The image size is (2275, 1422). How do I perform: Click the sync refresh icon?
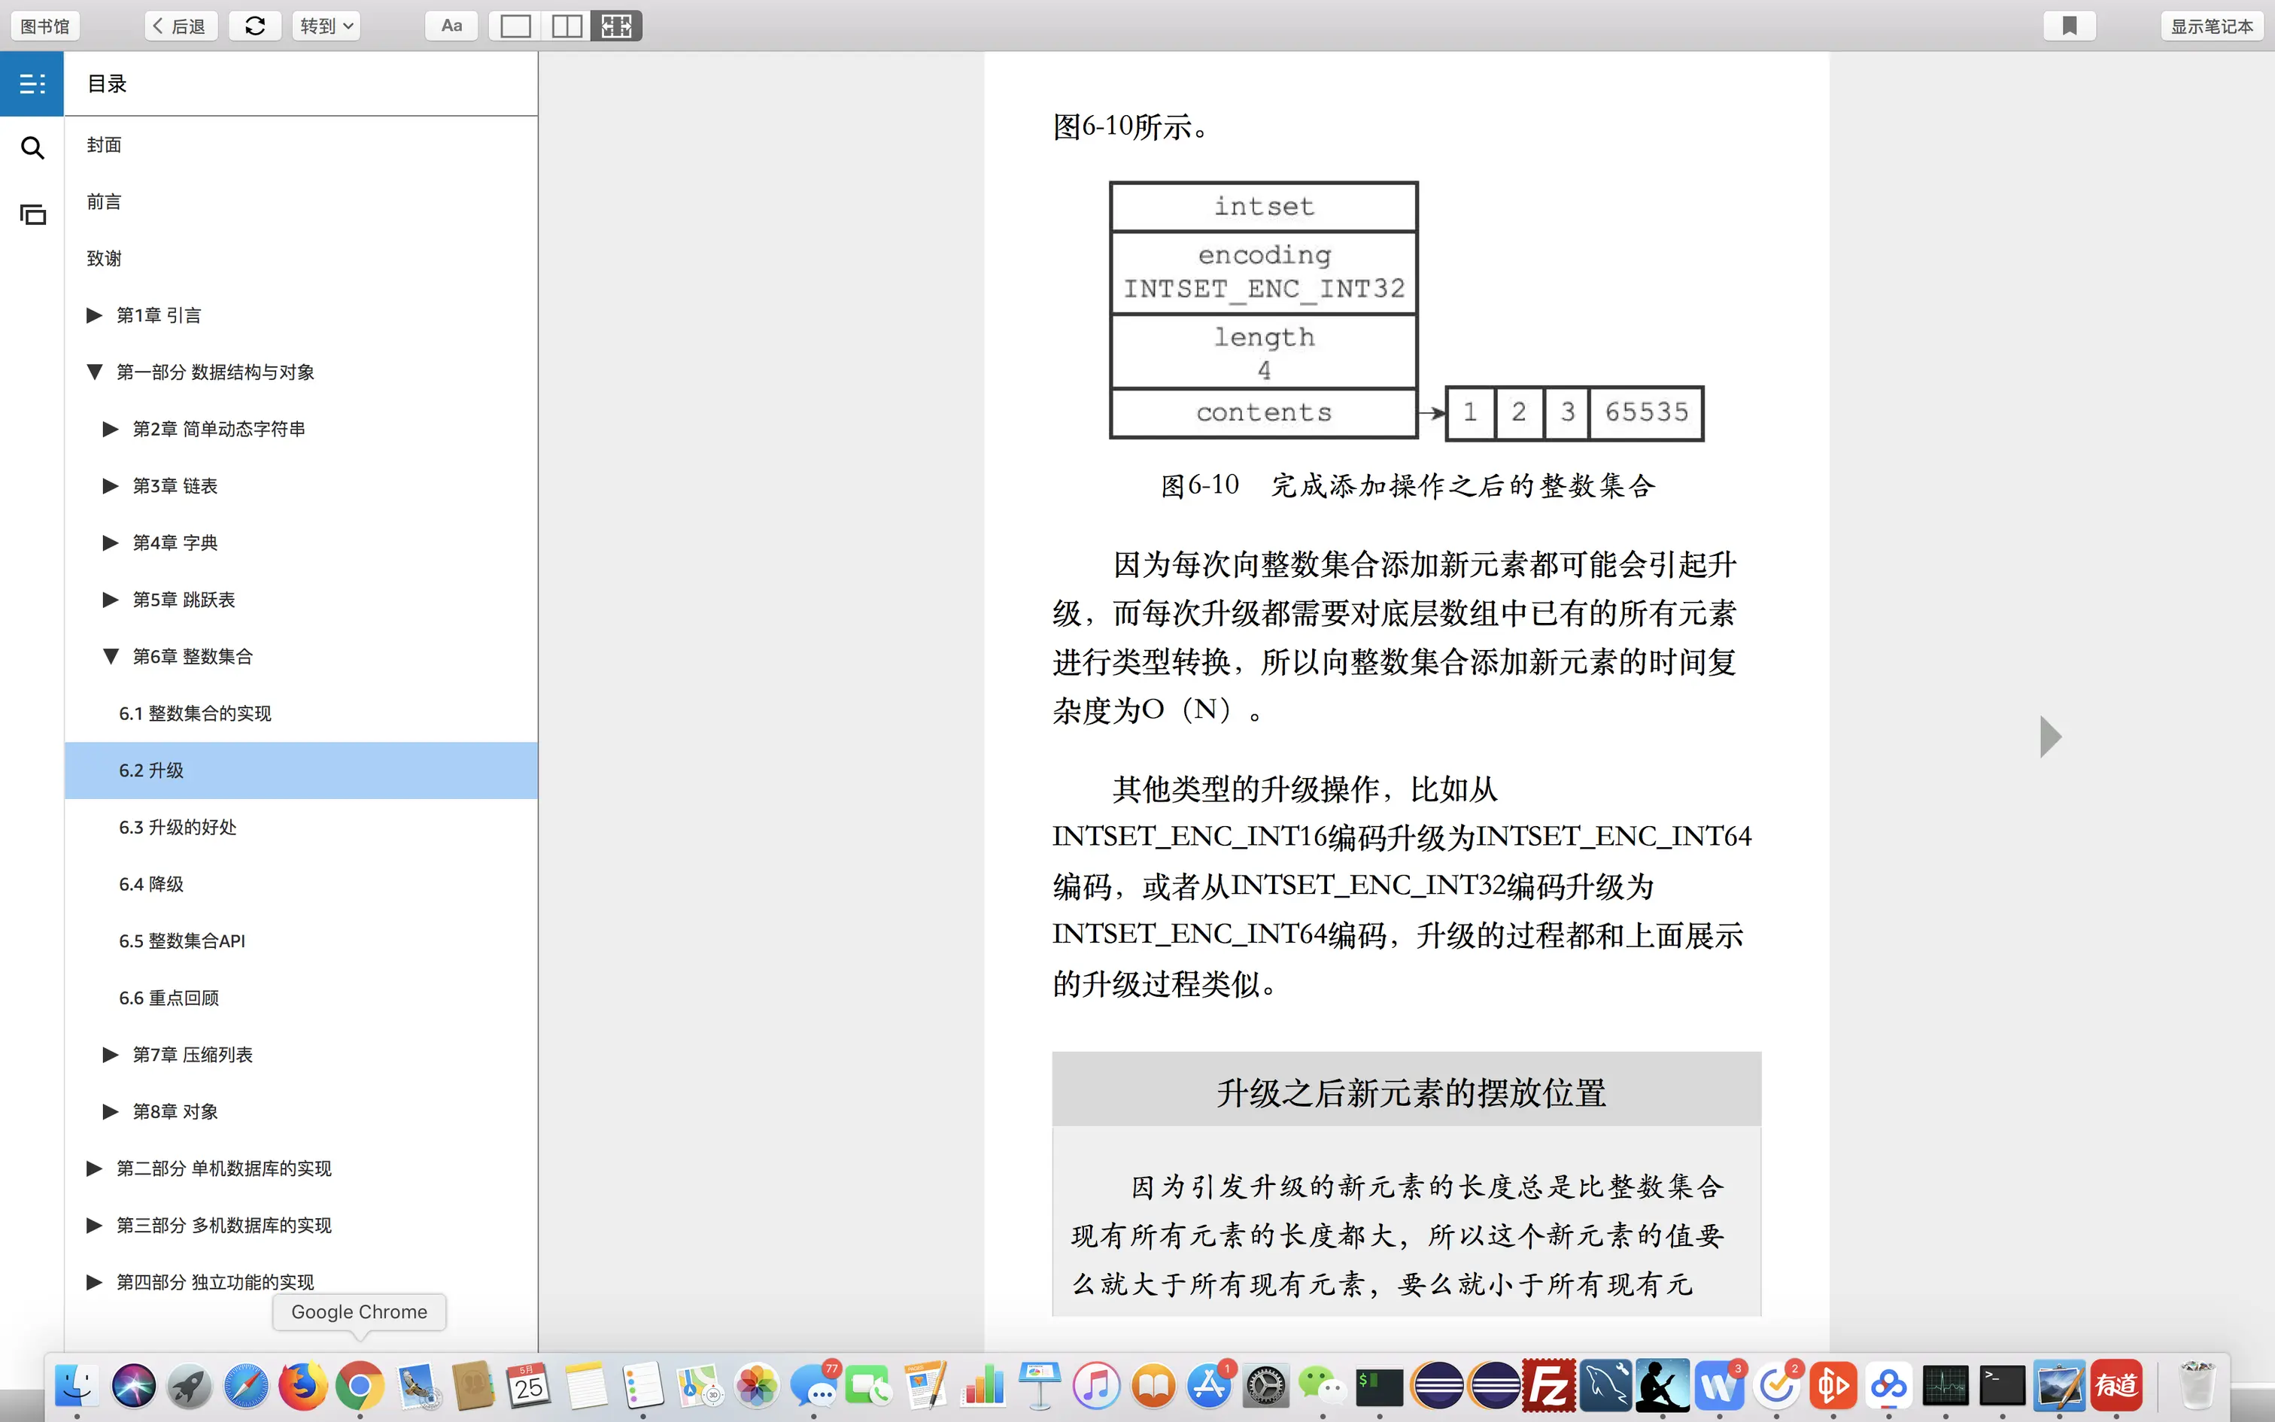pyautogui.click(x=255, y=26)
